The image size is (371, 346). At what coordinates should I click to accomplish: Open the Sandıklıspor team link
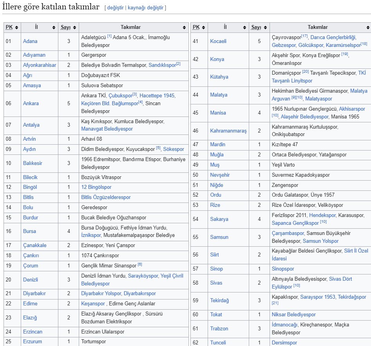click(x=162, y=65)
